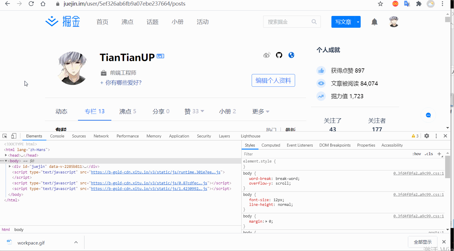
Task: Toggle the :hov element state panel
Action: (417, 154)
